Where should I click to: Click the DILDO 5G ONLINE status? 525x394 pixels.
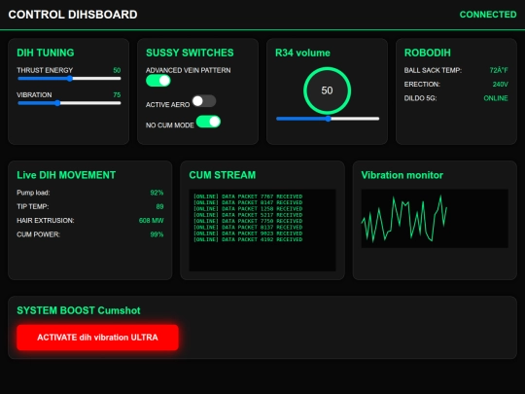pyautogui.click(x=496, y=98)
